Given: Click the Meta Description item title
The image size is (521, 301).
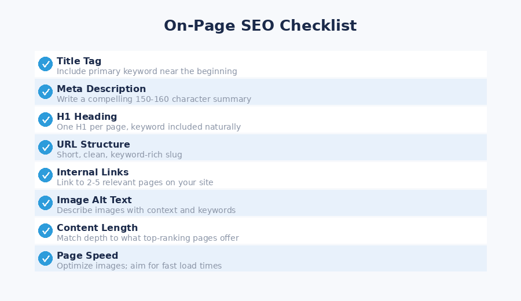Looking at the screenshot, I should point(101,89).
